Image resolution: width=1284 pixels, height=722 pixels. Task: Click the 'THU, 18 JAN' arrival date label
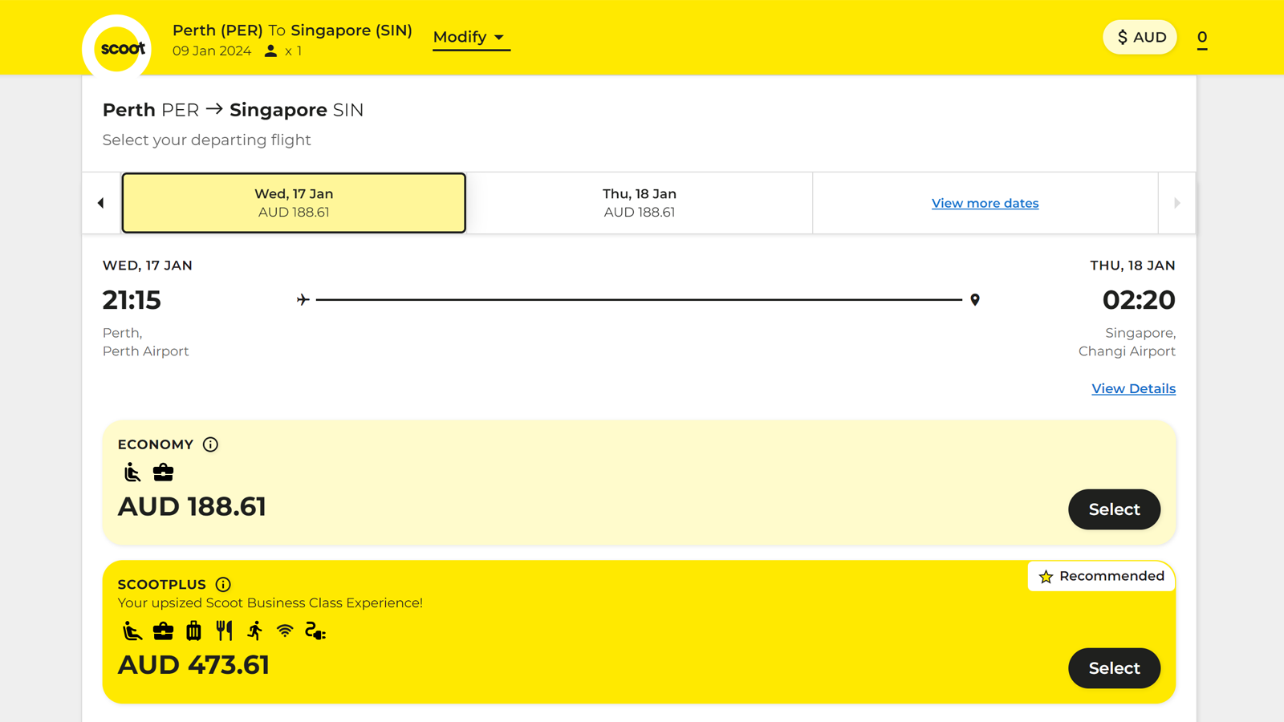tap(1132, 266)
